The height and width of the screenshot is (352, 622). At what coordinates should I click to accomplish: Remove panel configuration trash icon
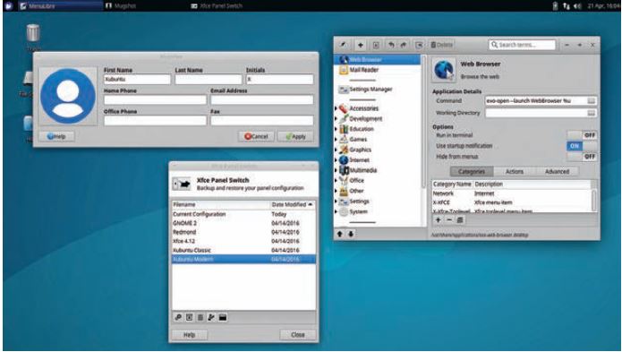tap(200, 317)
